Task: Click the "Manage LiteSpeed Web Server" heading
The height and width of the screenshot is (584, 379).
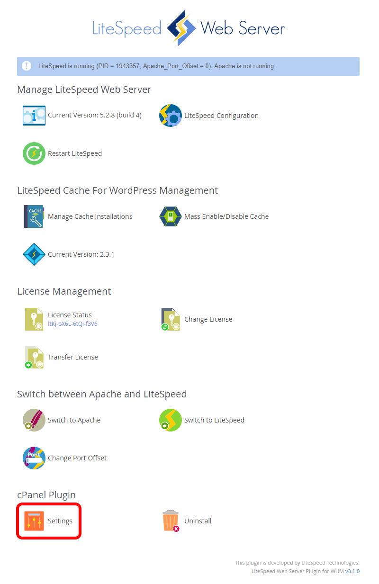Action: (84, 90)
